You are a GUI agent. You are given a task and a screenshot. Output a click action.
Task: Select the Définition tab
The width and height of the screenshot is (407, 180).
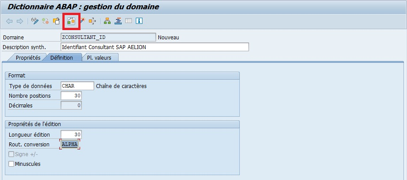click(61, 58)
